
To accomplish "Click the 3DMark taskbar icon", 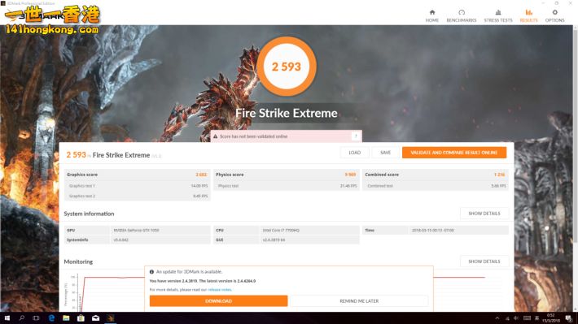I will click(110, 318).
